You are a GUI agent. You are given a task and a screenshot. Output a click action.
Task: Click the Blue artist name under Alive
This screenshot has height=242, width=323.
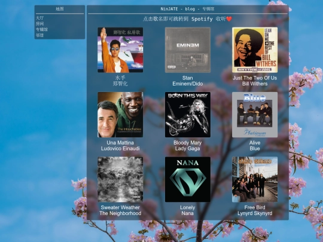(x=255, y=148)
